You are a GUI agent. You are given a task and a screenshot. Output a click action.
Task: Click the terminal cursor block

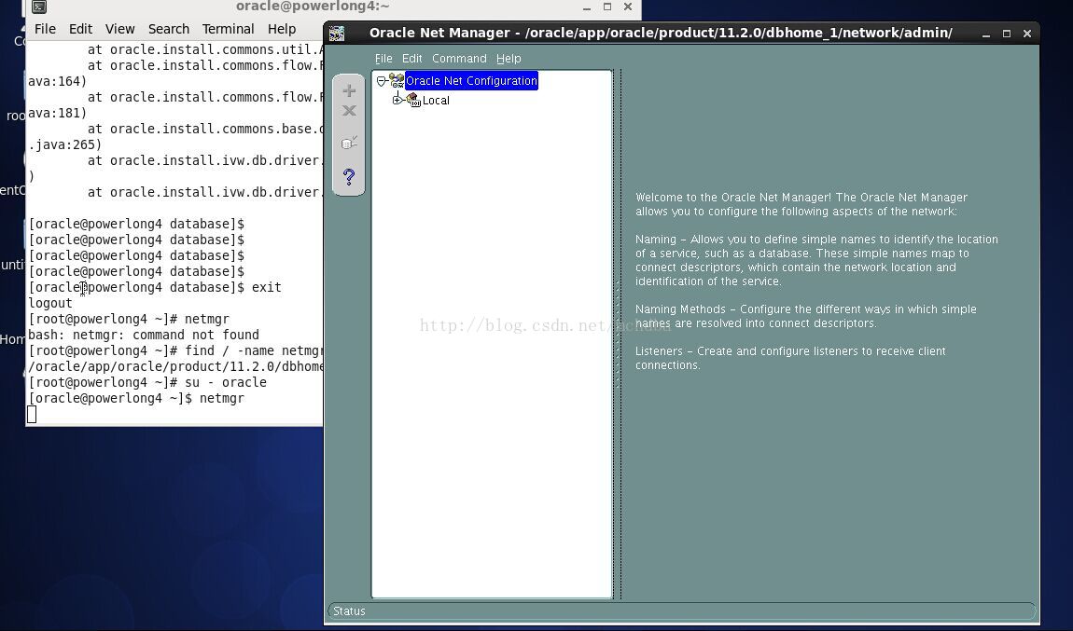32,414
